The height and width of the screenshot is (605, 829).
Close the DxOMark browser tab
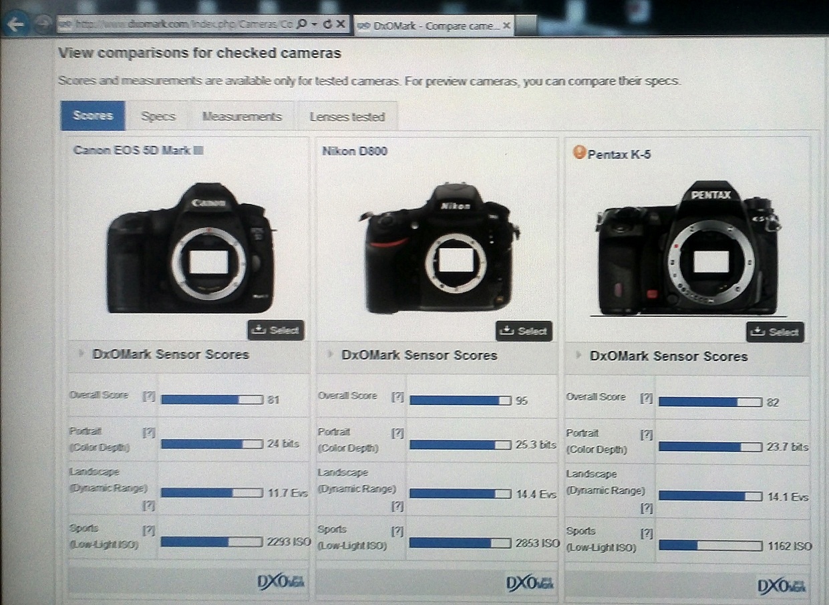tap(506, 26)
